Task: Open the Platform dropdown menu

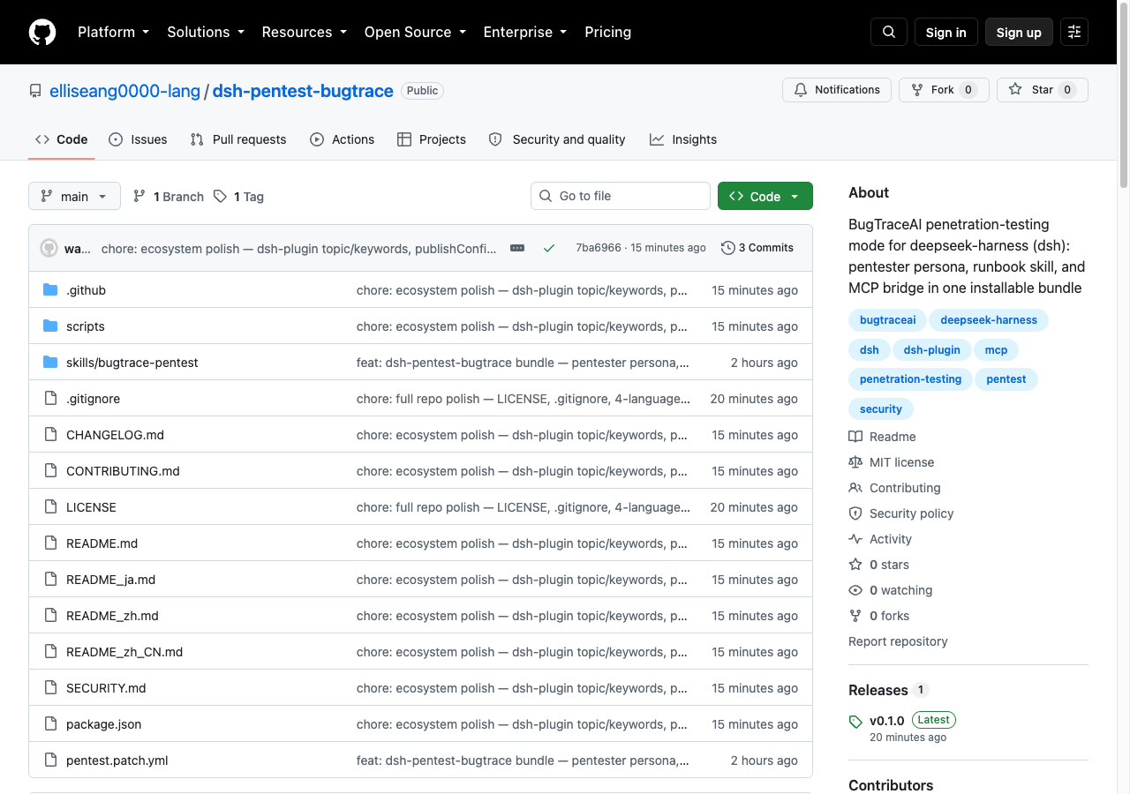Action: point(113,32)
